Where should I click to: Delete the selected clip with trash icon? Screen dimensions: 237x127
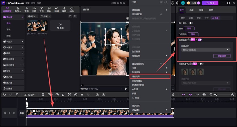[x=17, y=95]
